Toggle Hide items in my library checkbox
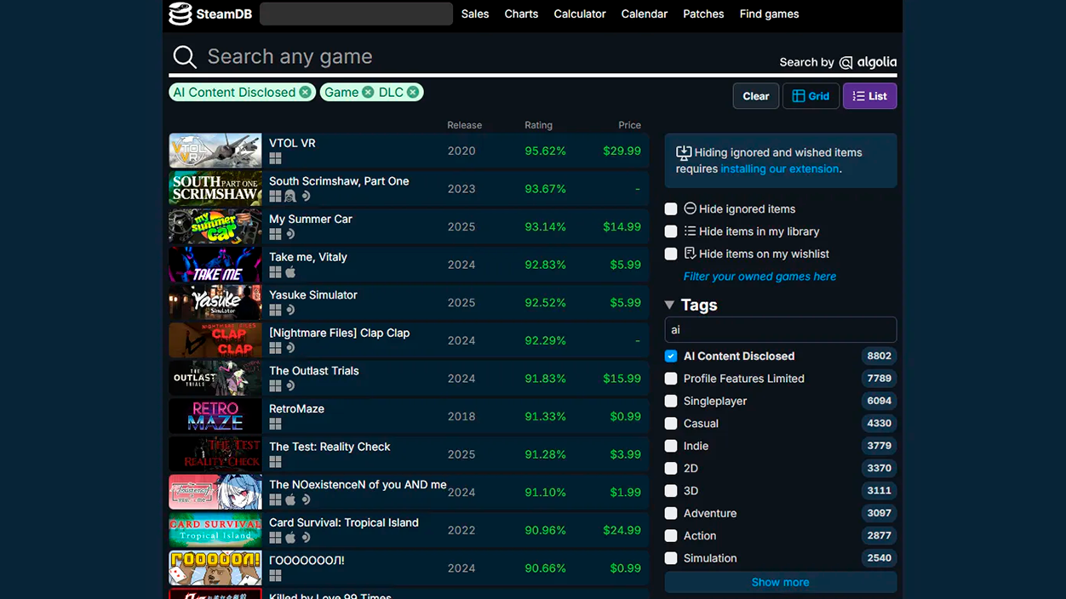The image size is (1066, 599). click(x=671, y=231)
